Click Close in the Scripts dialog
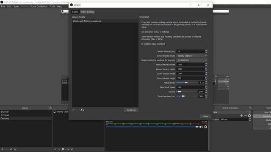Image resolution: width=271 pixels, height=152 pixels. click(205, 117)
